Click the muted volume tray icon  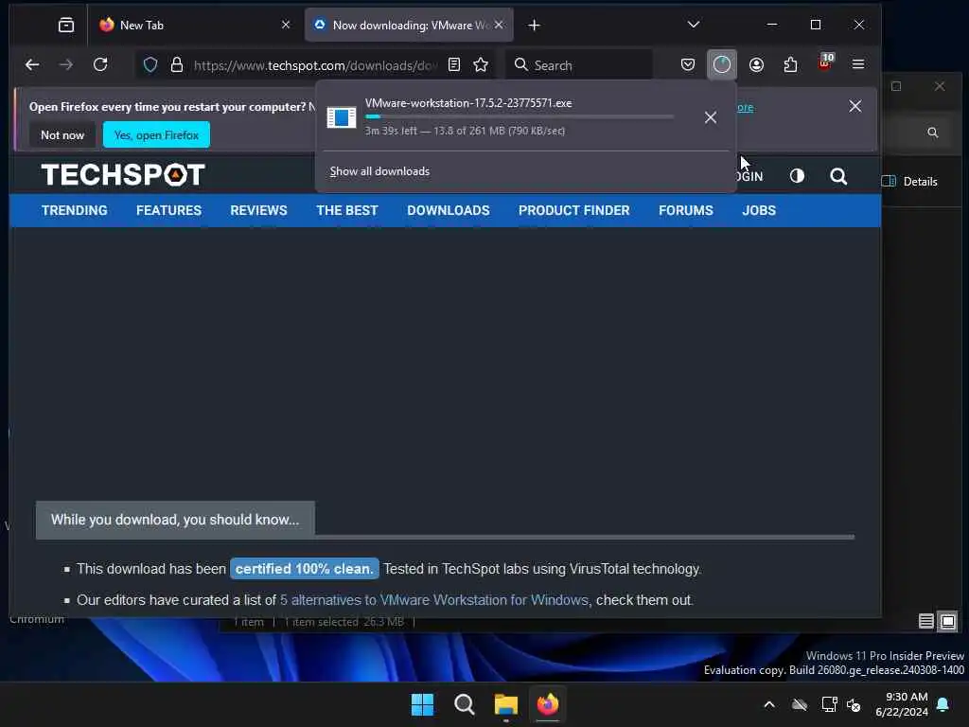coord(854,704)
